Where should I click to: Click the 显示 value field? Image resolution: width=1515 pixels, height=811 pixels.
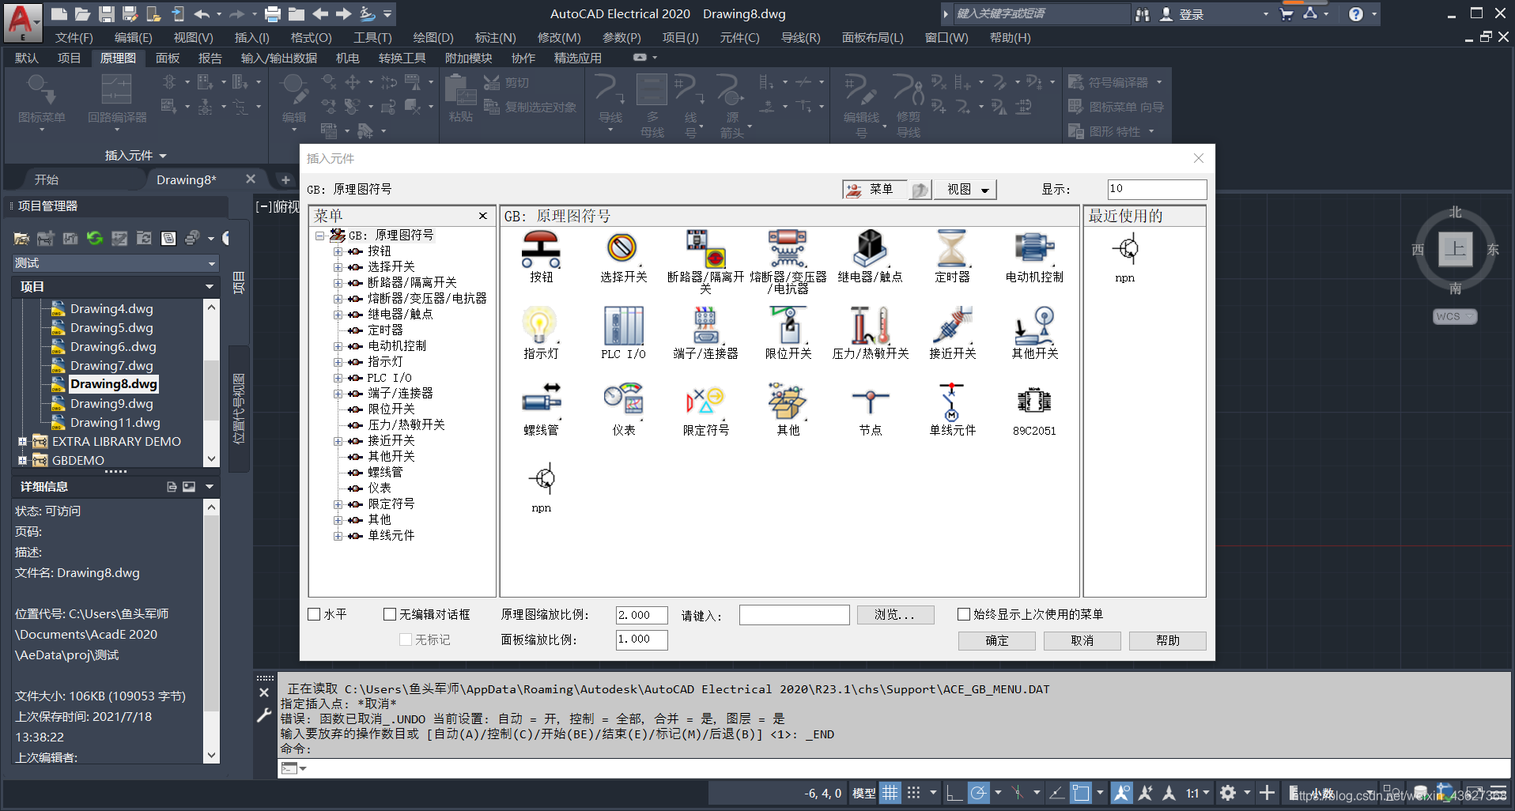click(1157, 189)
